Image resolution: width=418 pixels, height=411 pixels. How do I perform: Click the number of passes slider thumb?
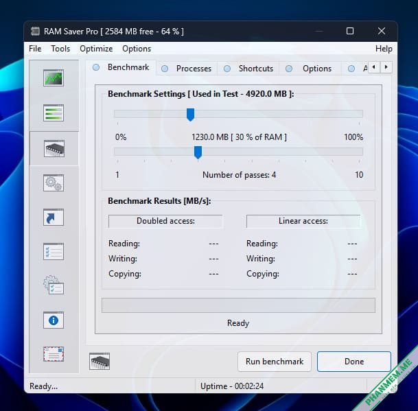(198, 152)
